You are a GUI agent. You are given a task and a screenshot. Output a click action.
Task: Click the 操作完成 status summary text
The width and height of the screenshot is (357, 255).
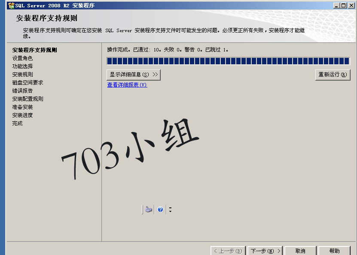click(168, 50)
